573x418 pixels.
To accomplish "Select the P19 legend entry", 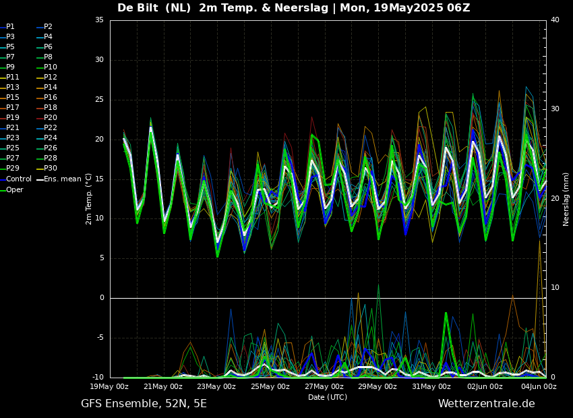I will click(12, 118).
